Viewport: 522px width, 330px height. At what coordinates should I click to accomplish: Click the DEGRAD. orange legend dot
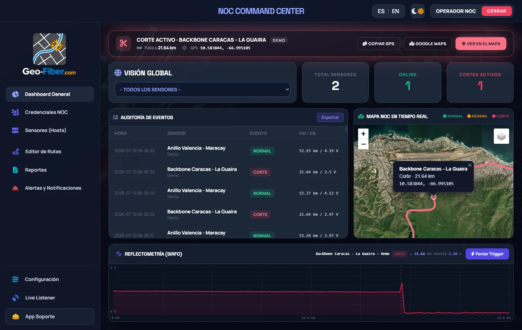(469, 116)
